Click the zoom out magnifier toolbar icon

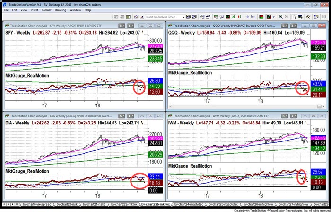point(287,17)
